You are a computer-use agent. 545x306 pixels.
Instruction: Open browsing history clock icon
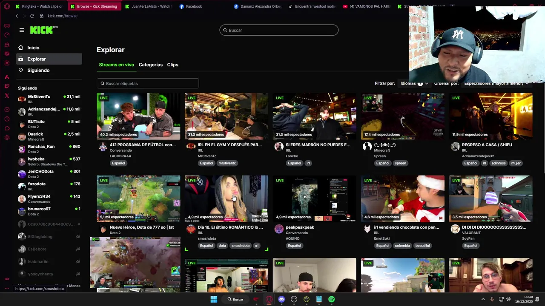pyautogui.click(x=7, y=119)
